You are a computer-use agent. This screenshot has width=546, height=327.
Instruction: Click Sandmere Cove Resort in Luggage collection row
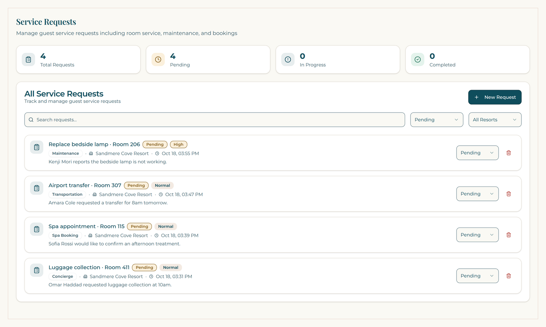coord(116,277)
